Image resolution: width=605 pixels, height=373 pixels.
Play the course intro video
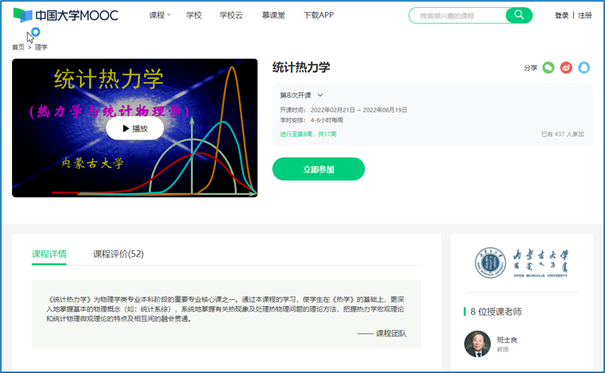(x=135, y=129)
